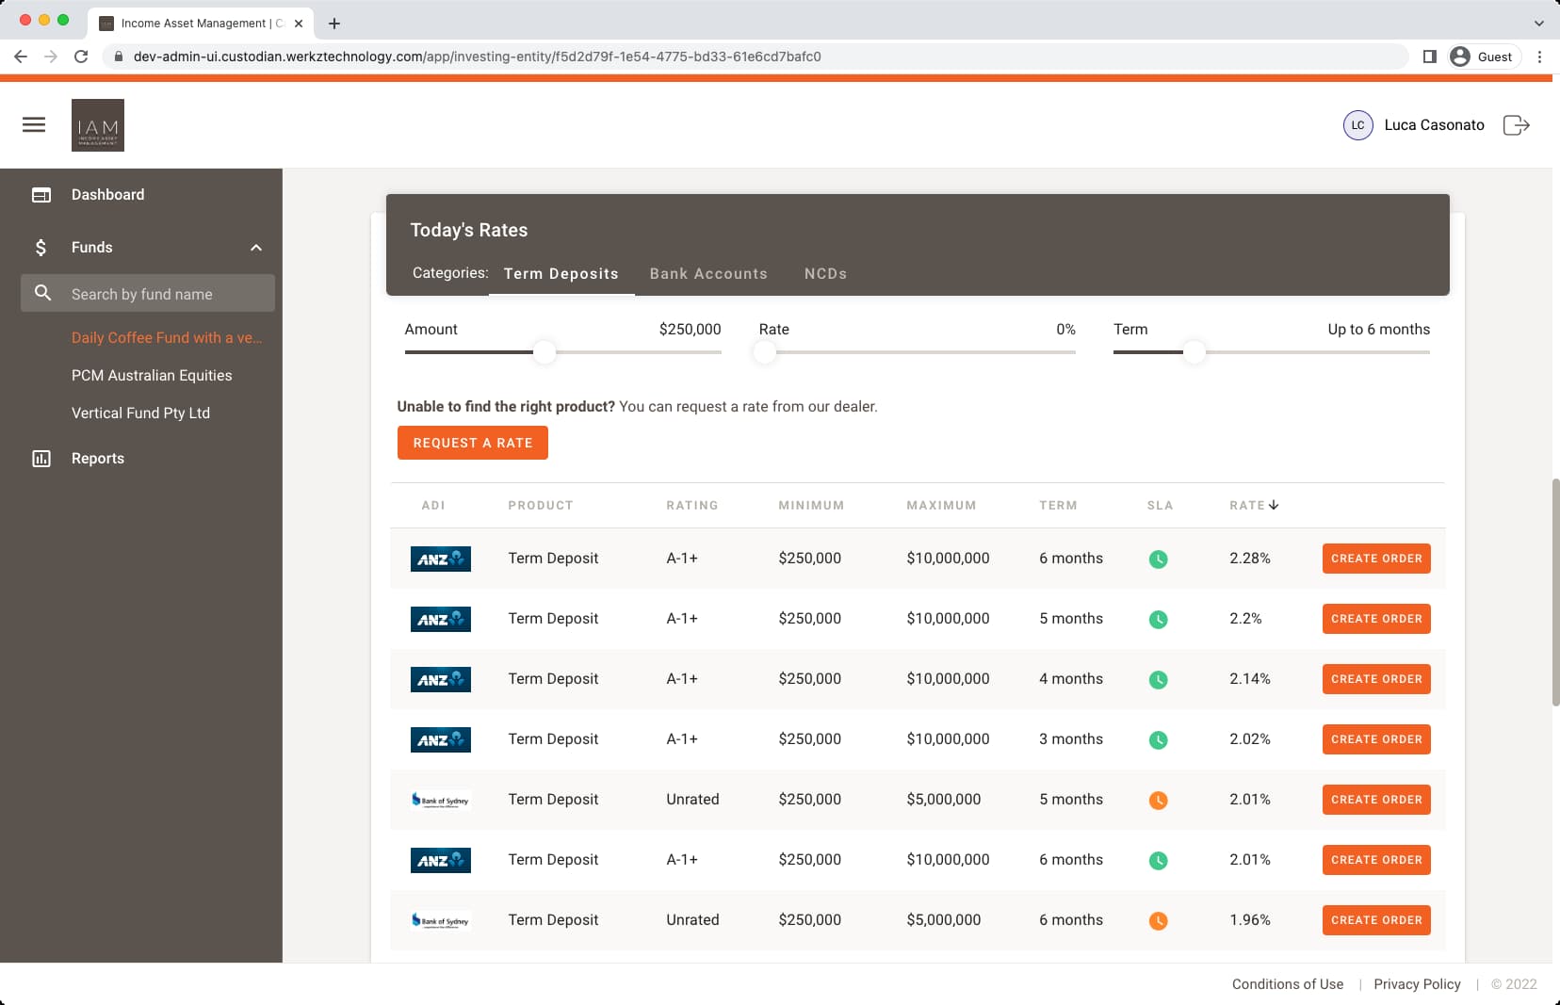Click the search magnifier icon
Image resolution: width=1560 pixels, height=1005 pixels.
coord(42,293)
